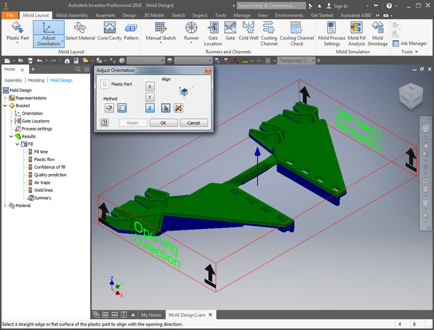Open the Mold Shrinkage tool
The height and width of the screenshot is (330, 434).
tap(378, 34)
